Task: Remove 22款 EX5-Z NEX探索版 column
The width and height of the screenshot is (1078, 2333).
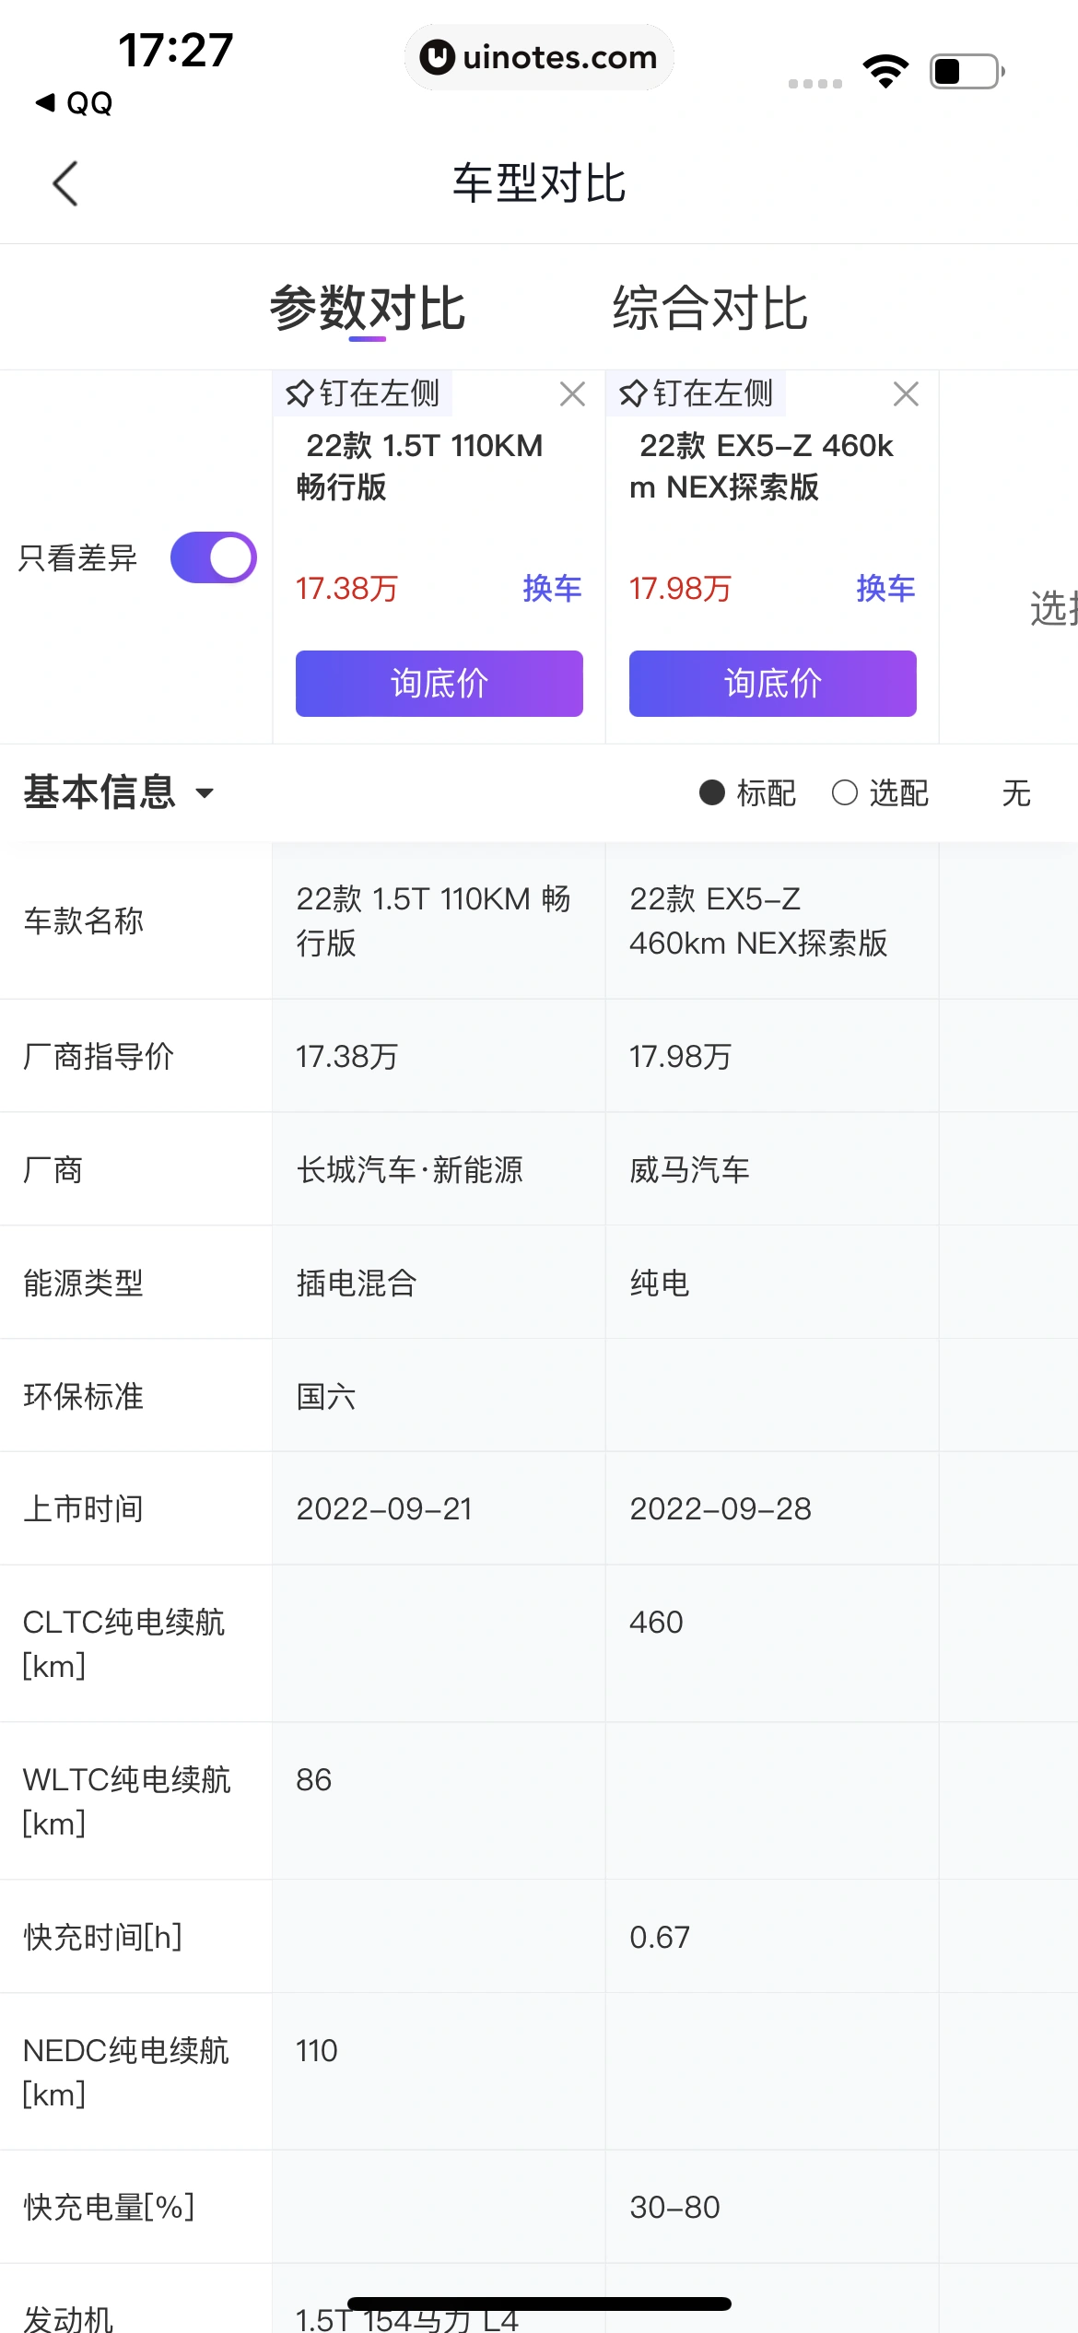Action: tap(906, 394)
